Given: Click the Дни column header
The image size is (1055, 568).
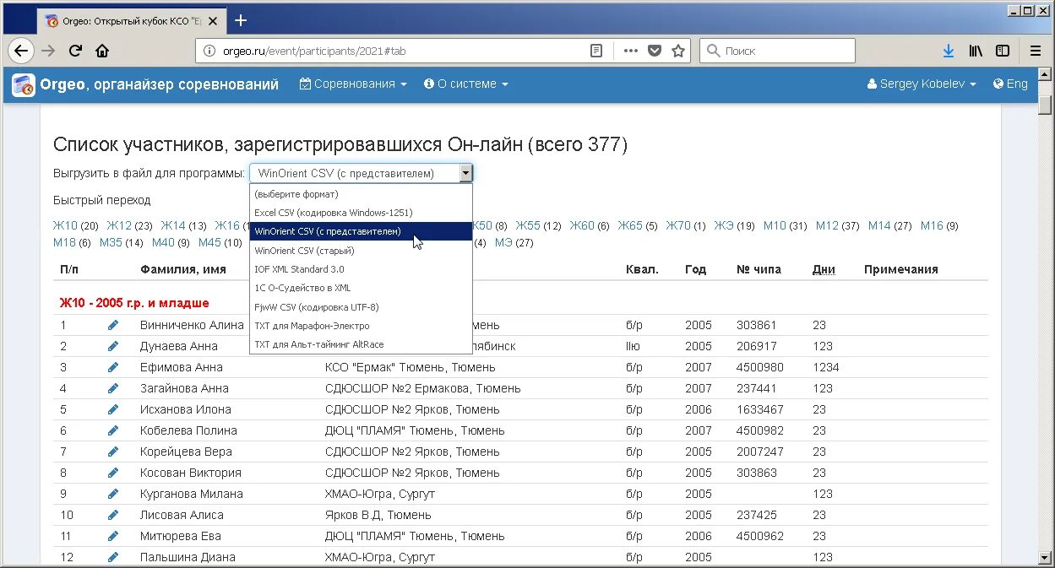Looking at the screenshot, I should 824,269.
